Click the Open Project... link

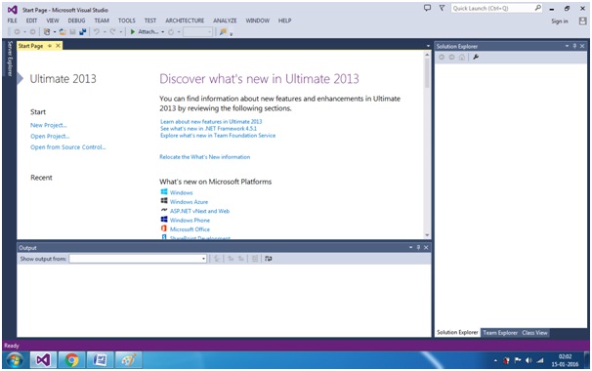coord(50,137)
